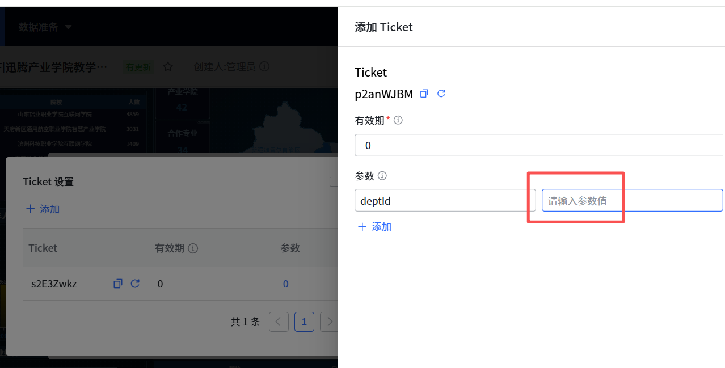
Task: Copy the s2E3Zwkz ticket
Action: coord(118,284)
